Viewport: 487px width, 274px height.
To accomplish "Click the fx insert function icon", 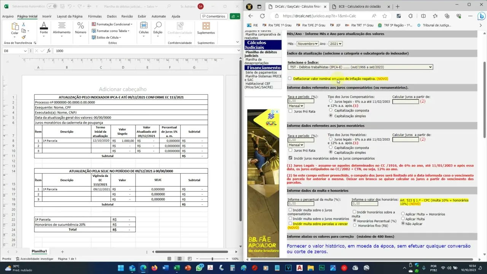I will click(x=48, y=51).
